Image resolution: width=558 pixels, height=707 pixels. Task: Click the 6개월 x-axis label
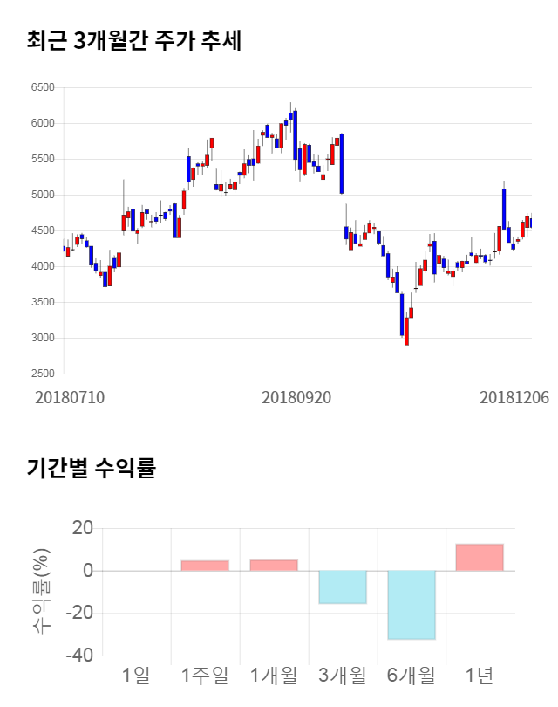click(412, 675)
